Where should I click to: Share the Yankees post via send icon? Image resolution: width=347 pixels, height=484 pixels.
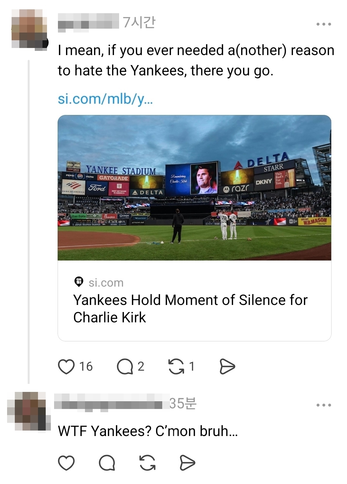(227, 366)
